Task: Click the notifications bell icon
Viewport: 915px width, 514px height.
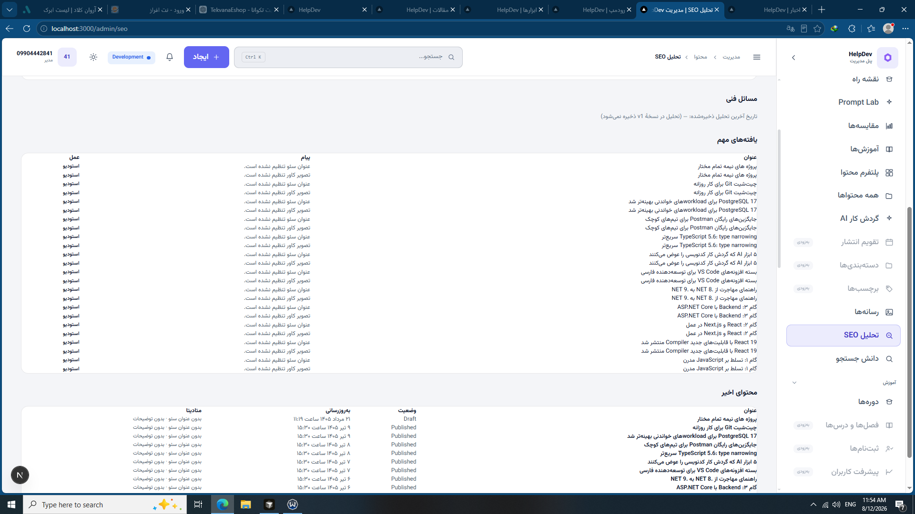Action: (170, 57)
